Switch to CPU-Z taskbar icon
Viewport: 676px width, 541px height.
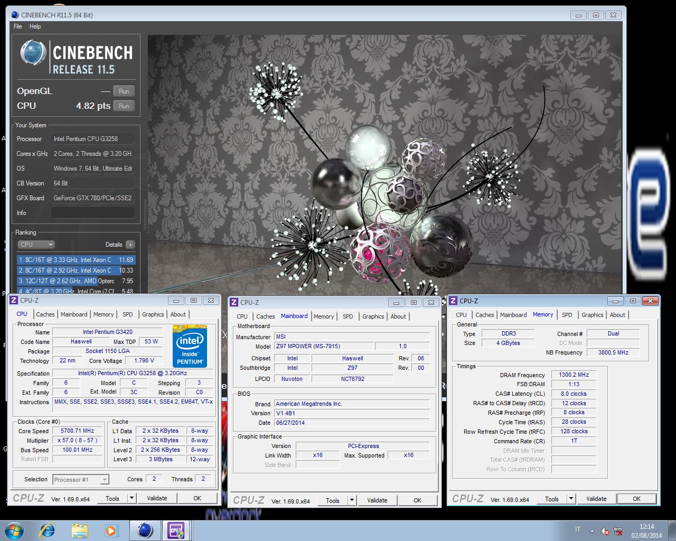tap(176, 530)
